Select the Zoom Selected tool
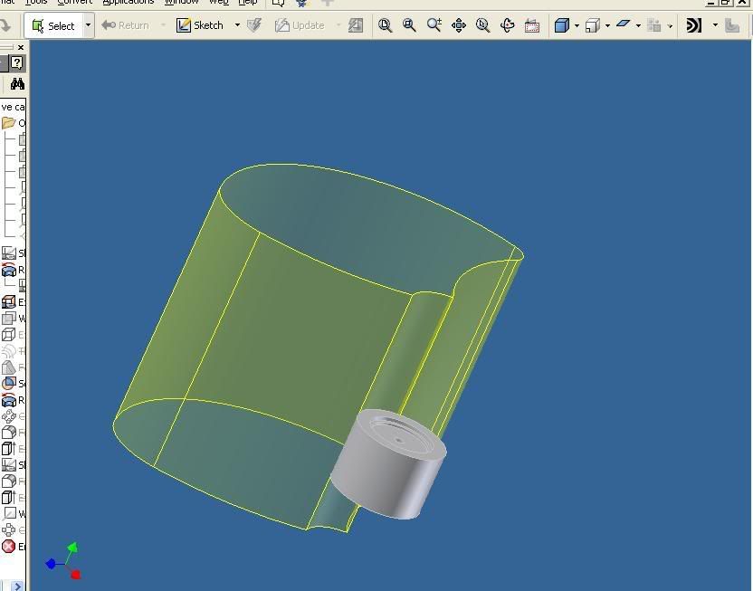 click(x=482, y=25)
